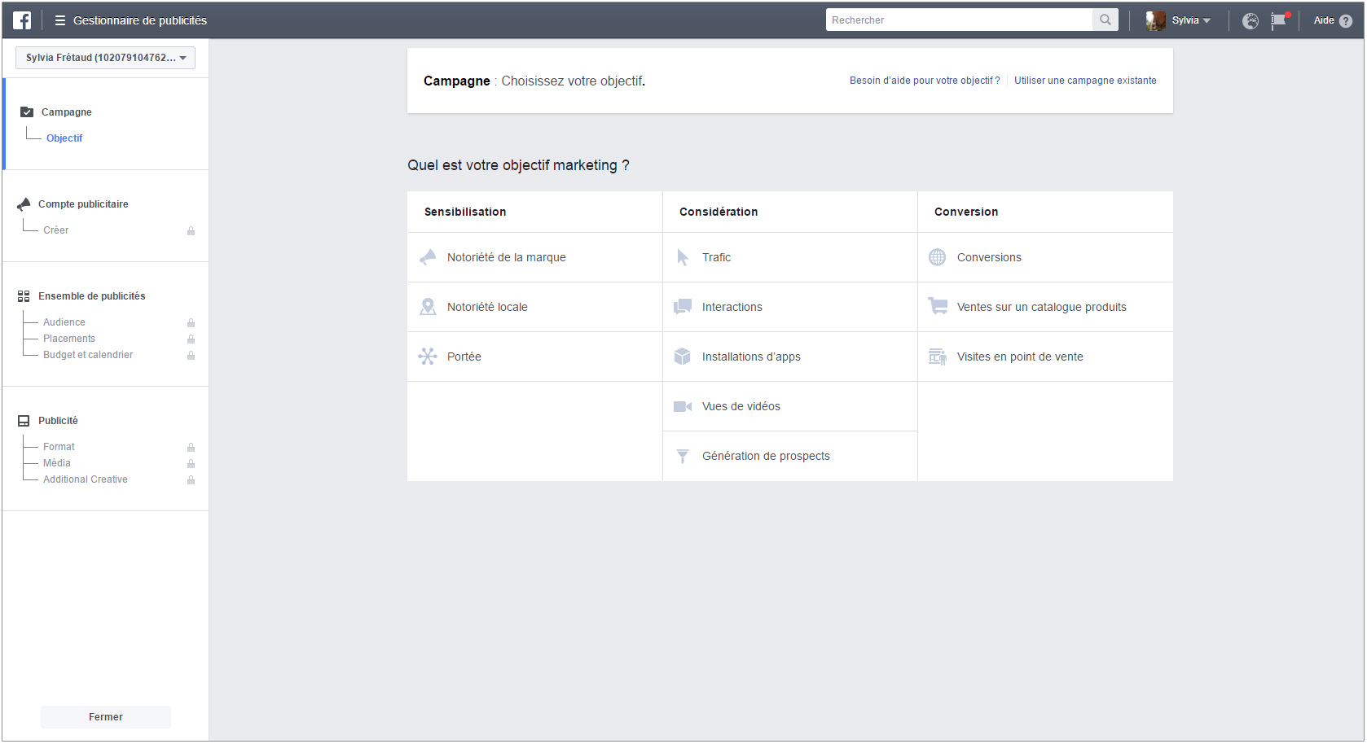Screen dimensions: 1367x744
Task: Click the Notoriété locale pin icon
Action: click(428, 307)
